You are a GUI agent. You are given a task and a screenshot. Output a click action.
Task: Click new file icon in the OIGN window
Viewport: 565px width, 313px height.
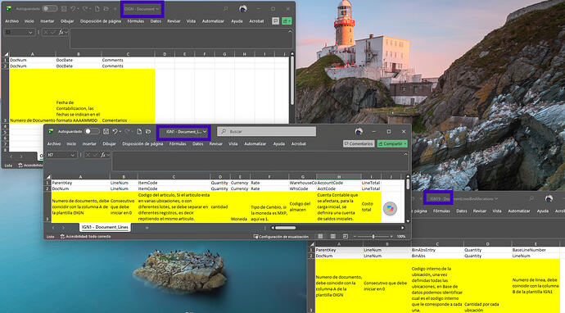click(x=97, y=9)
